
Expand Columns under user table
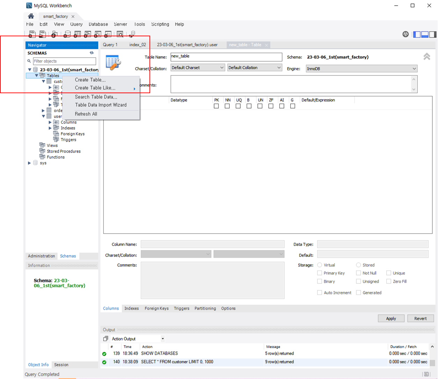click(50, 122)
